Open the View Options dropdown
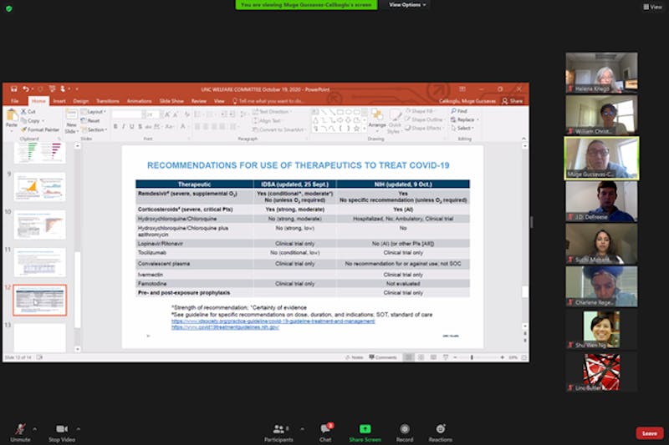The image size is (669, 445). 407,5
